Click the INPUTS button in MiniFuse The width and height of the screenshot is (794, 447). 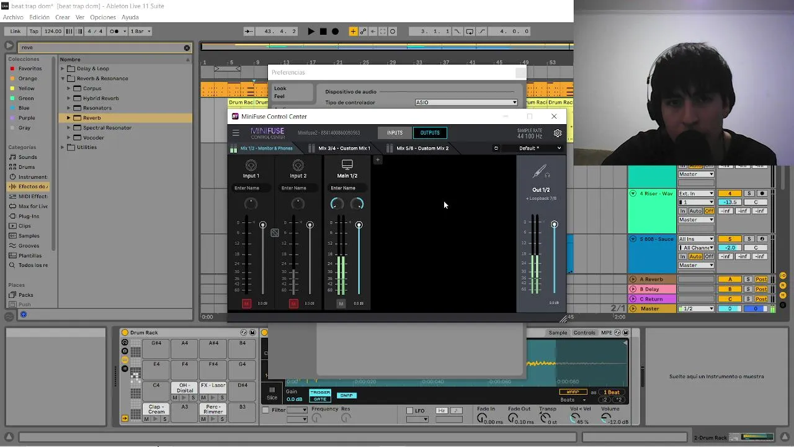395,133
